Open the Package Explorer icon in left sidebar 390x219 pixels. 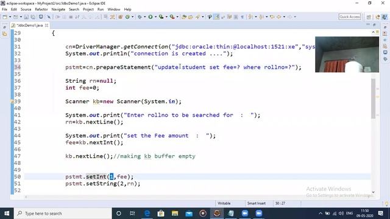(x=4, y=34)
